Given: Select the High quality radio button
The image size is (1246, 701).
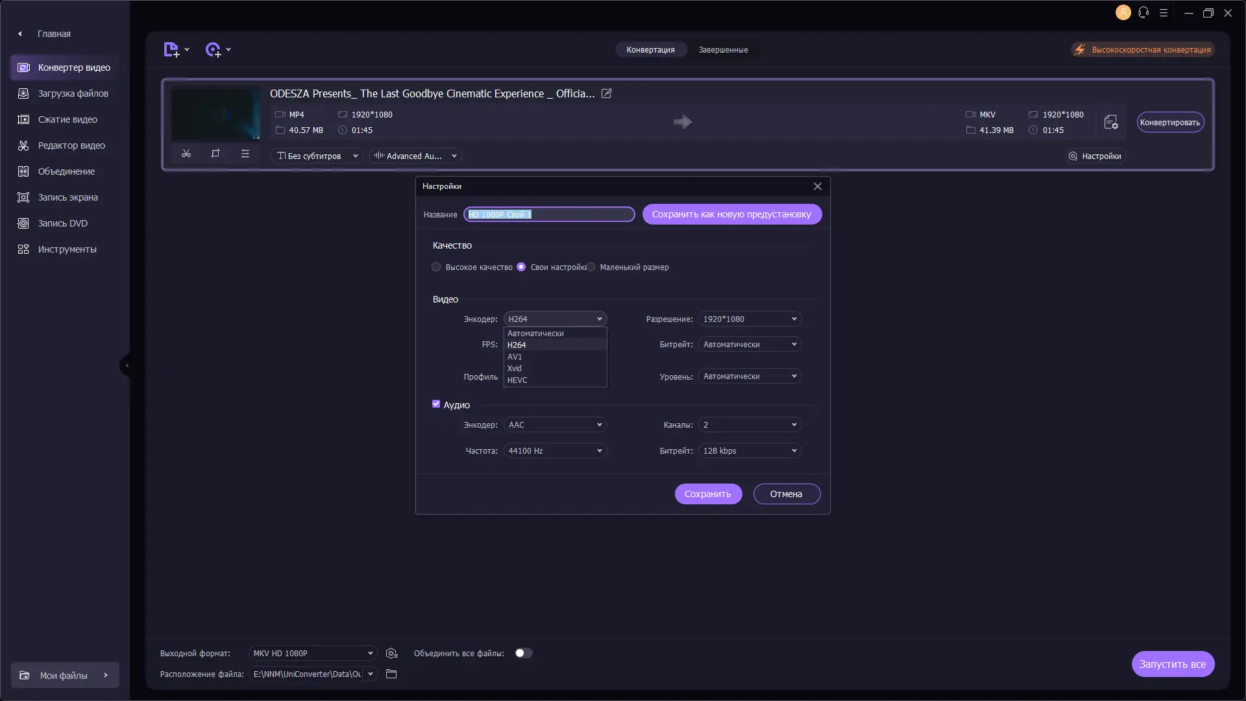Looking at the screenshot, I should click(x=436, y=267).
